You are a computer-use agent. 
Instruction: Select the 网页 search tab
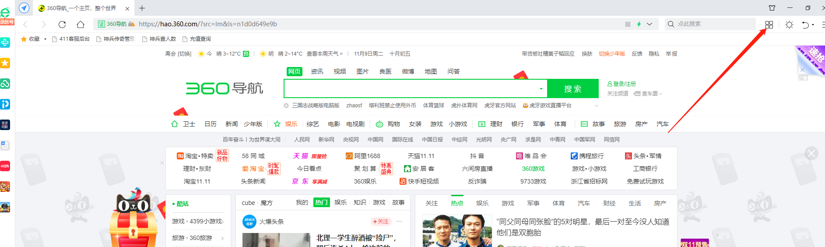(295, 71)
